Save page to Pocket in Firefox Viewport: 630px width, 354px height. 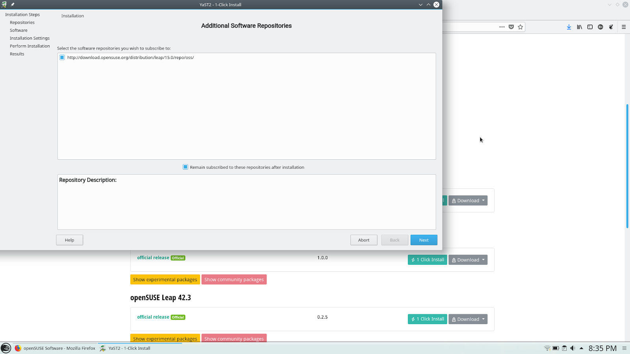pos(511,27)
